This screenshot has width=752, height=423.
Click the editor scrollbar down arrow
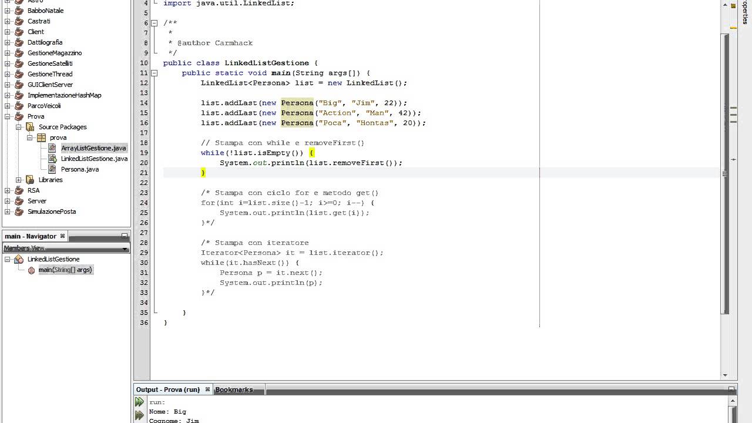pyautogui.click(x=725, y=375)
